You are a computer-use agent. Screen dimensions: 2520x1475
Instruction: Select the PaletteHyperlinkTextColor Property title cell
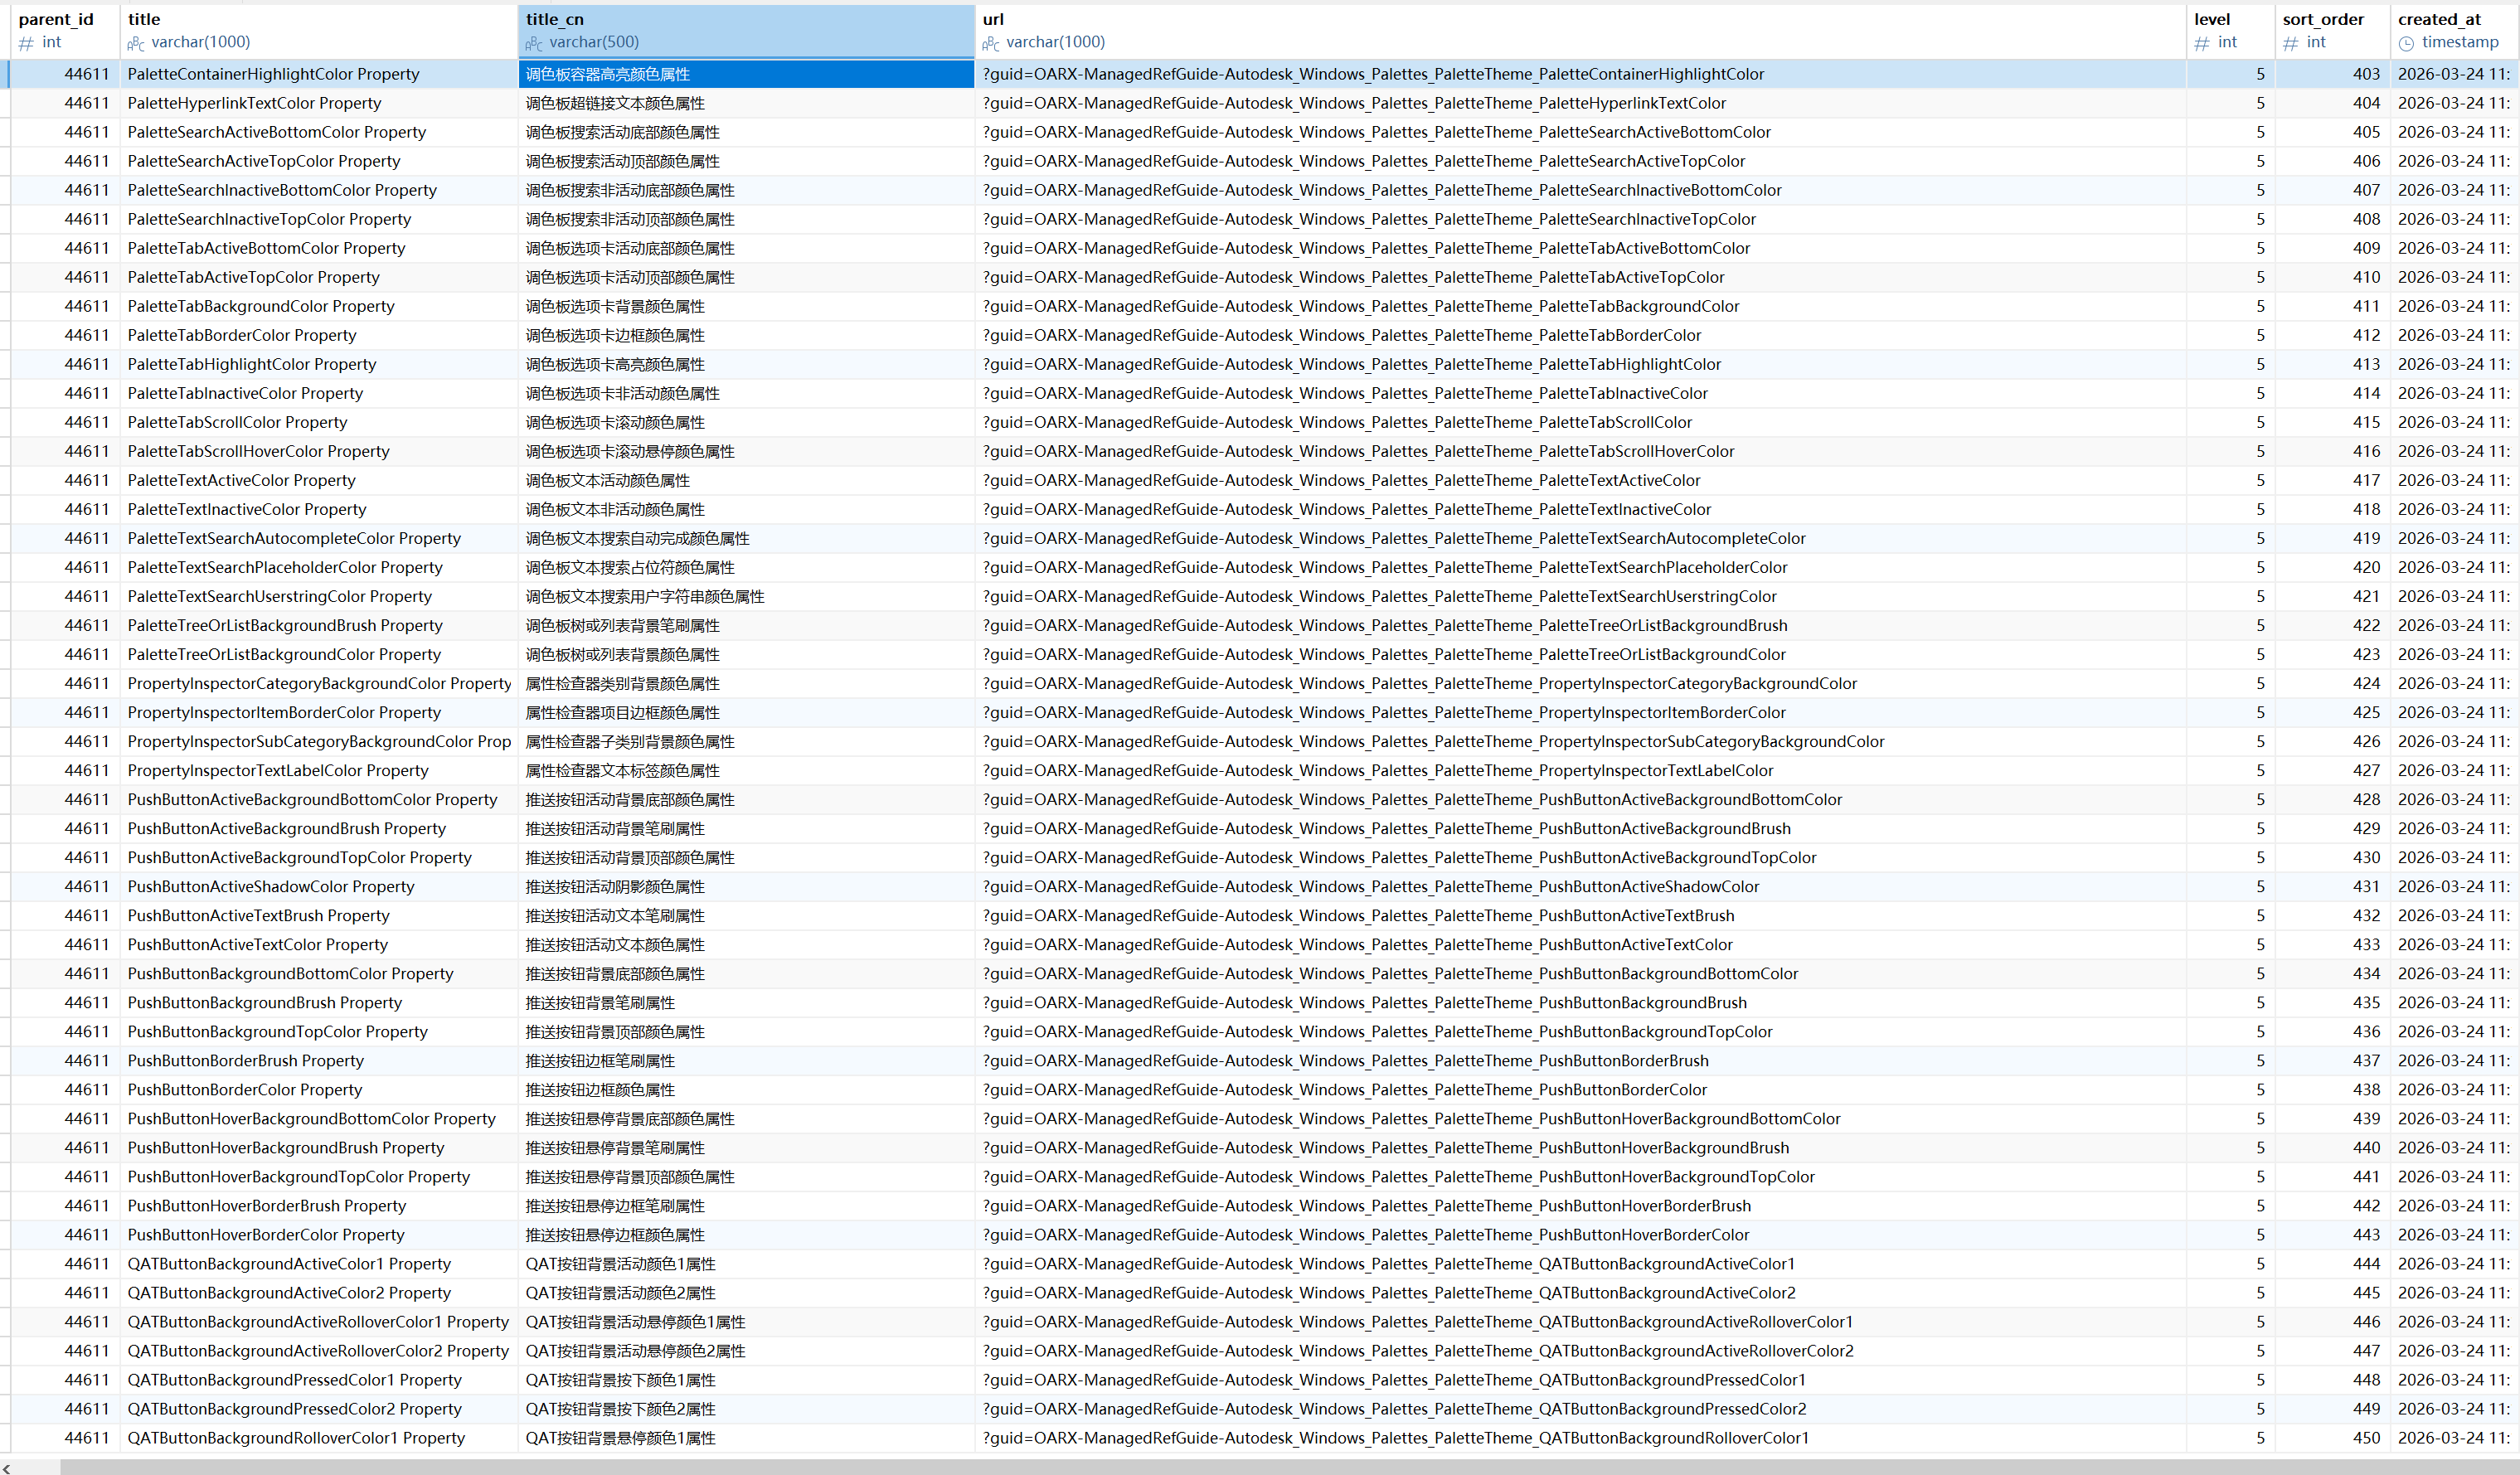pos(254,103)
